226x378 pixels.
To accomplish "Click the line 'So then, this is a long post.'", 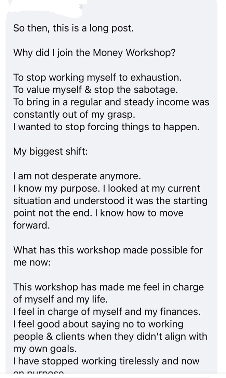I will click(x=73, y=28).
